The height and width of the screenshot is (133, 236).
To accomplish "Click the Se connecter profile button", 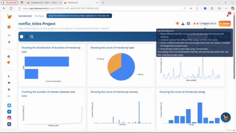I will pos(10,3).
